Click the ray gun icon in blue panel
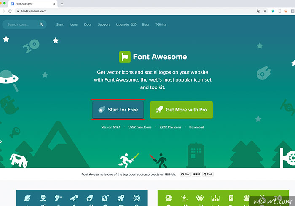 pos(58,198)
